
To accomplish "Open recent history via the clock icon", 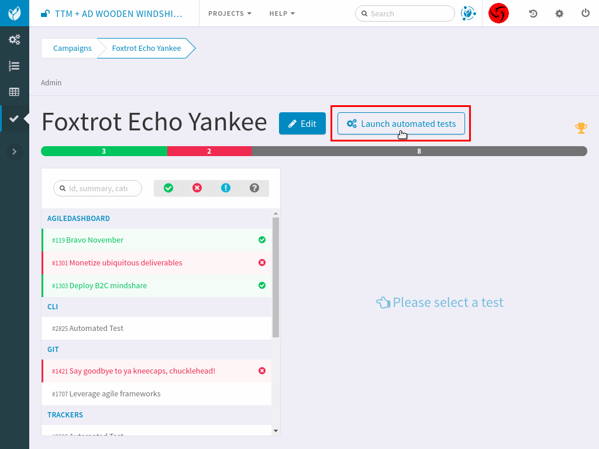I will click(x=532, y=13).
